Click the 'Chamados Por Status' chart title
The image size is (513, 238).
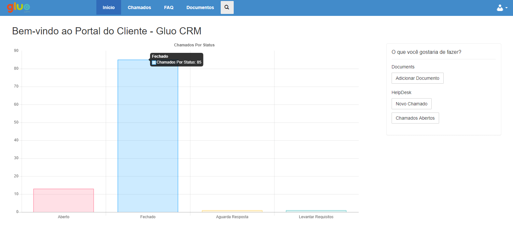(194, 45)
